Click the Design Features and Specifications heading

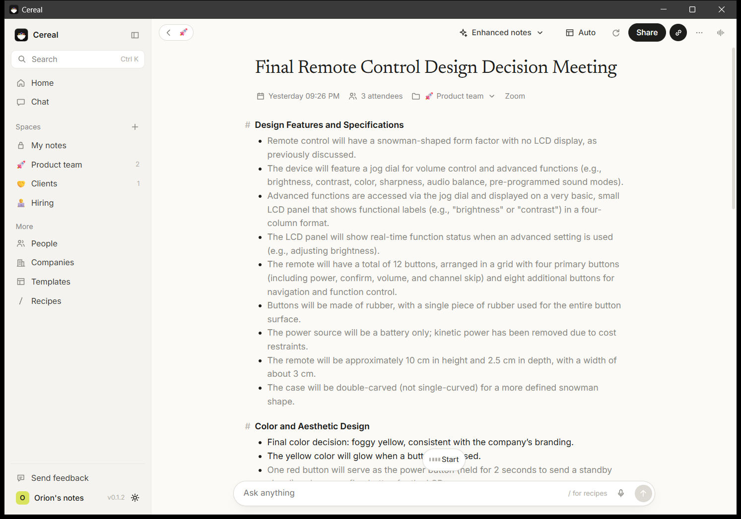click(329, 125)
